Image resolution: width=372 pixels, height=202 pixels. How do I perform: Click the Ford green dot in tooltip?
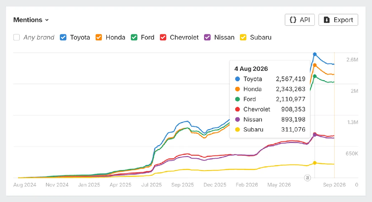click(238, 99)
